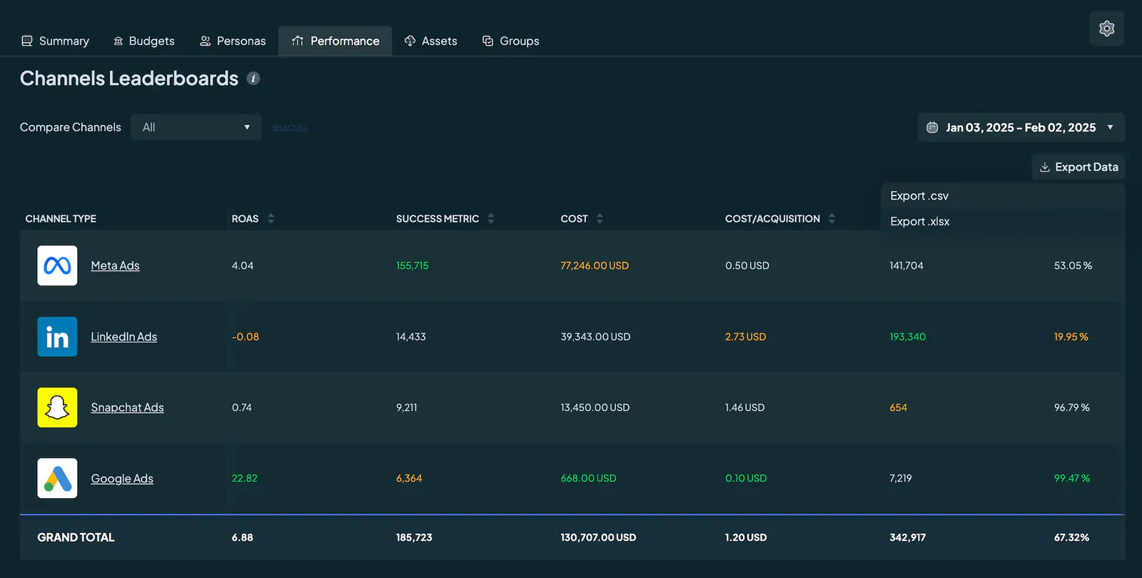Viewport: 1142px width, 578px height.
Task: Click the Google Ads logo icon
Action: tap(57, 478)
